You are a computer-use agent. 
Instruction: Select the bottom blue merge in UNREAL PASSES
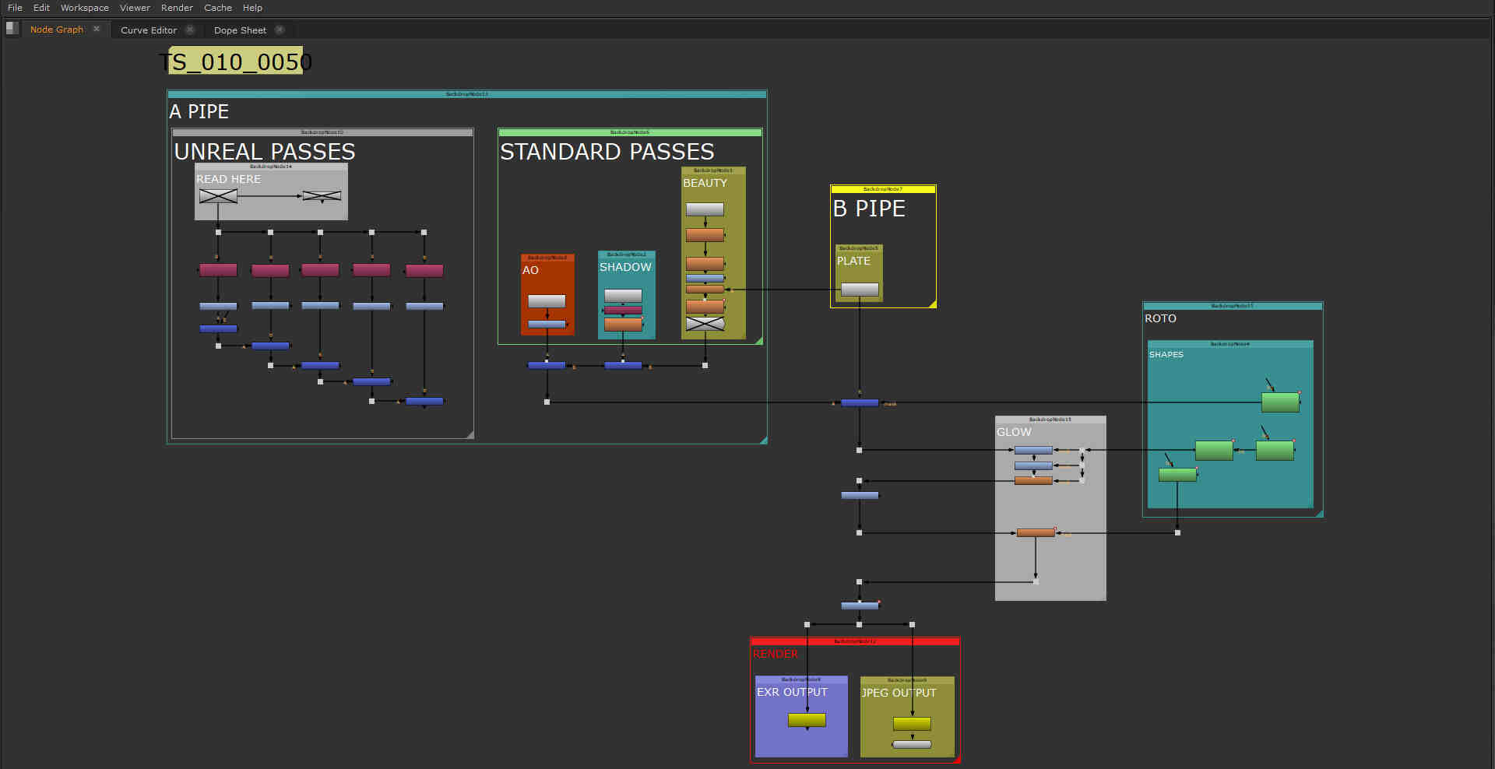(x=424, y=401)
